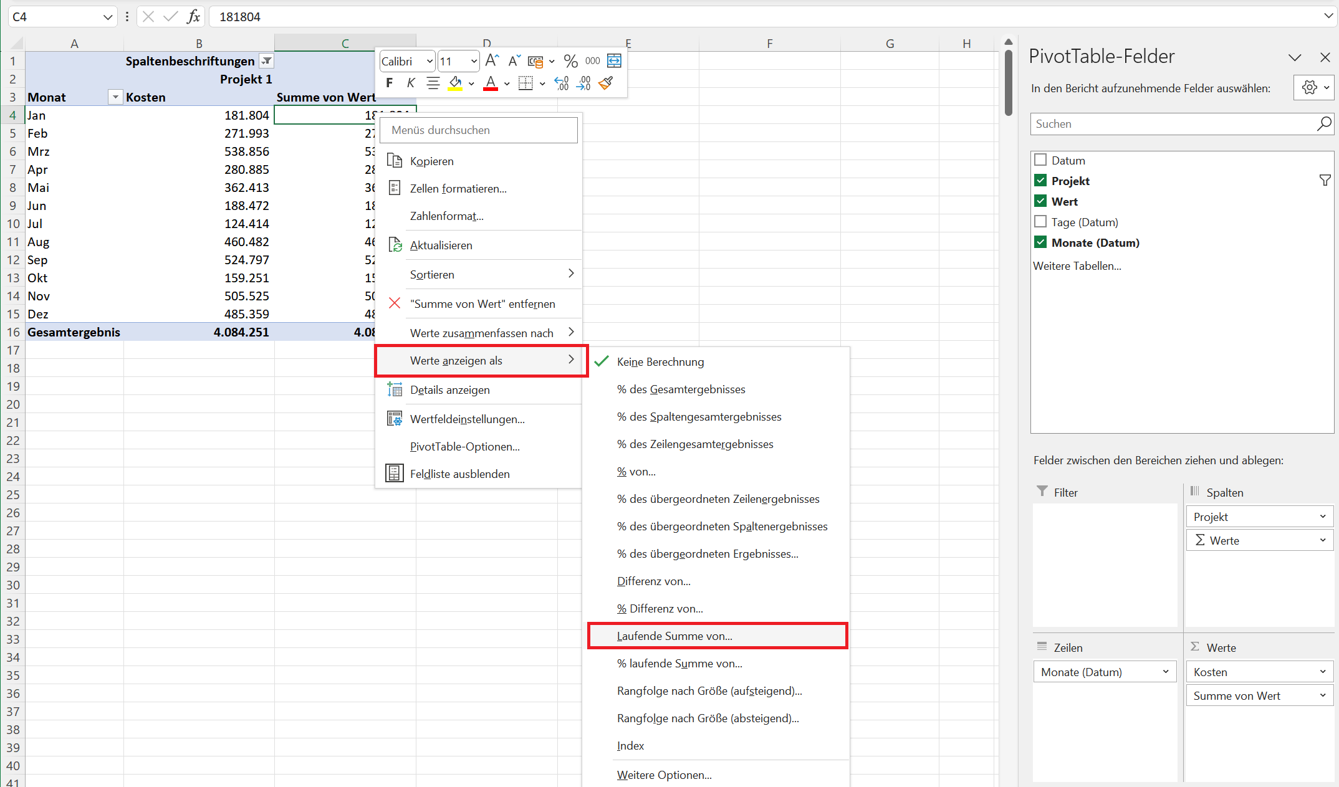
Task: Uncheck the Wert field checkbox
Action: click(x=1040, y=201)
